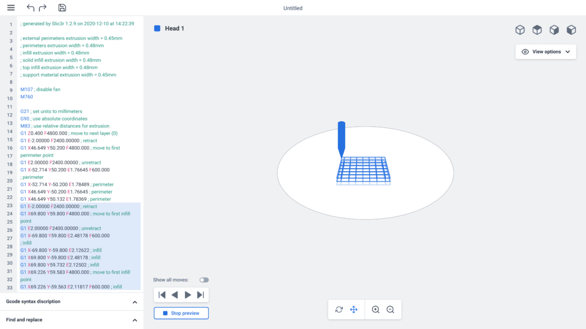
Task: Click the 'M107 ; disable fan' line
Action: (41, 90)
